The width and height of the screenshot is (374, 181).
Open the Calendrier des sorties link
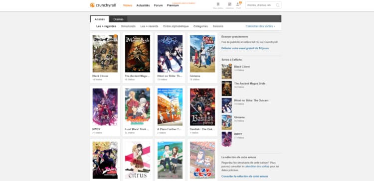click(x=260, y=26)
